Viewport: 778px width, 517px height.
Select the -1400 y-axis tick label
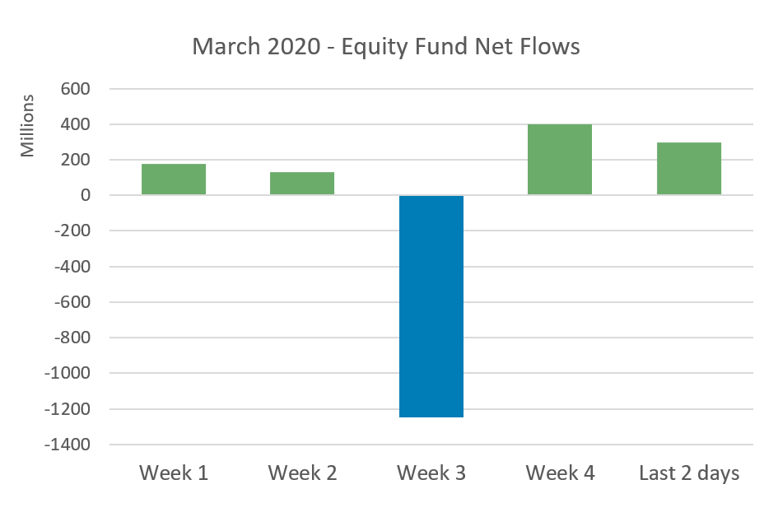coord(68,445)
